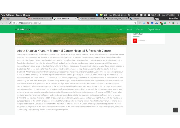Switch to the SargeKhan/aid_pak GitHub tab
The image size is (180, 128).
pos(116,19)
